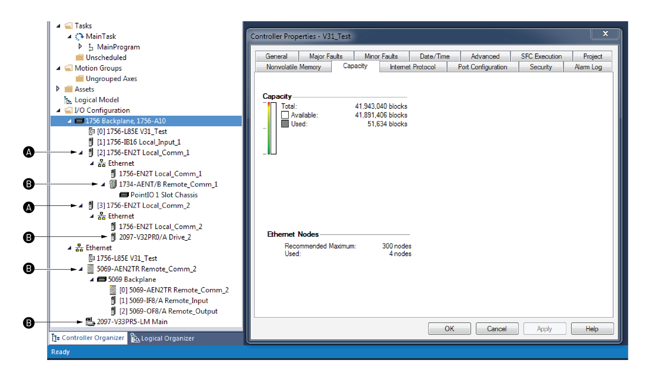Viewport: 653px width, 376px height.
Task: Switch to the Internet Protocol tab
Action: [x=413, y=67]
